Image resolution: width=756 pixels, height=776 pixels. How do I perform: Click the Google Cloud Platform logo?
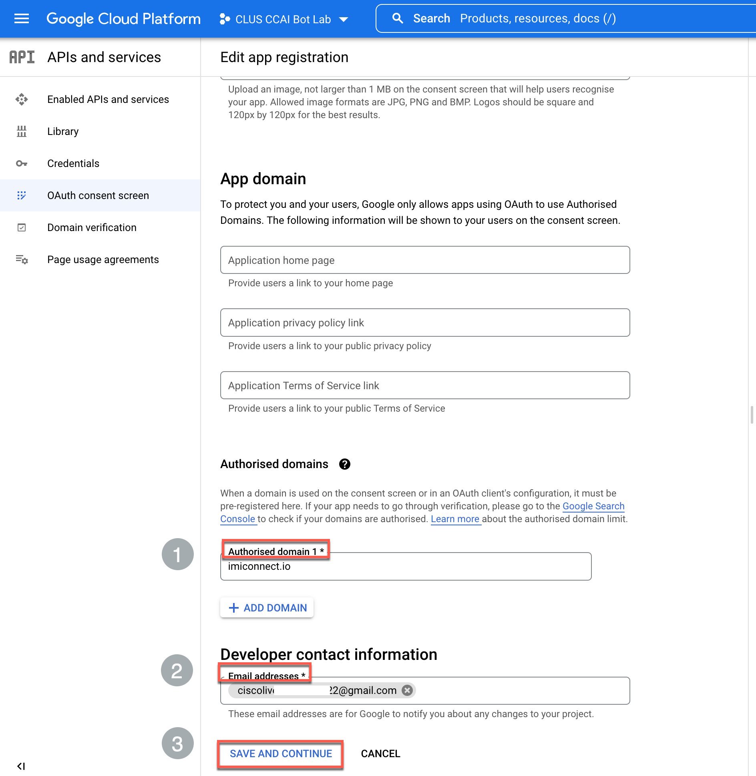pyautogui.click(x=123, y=18)
